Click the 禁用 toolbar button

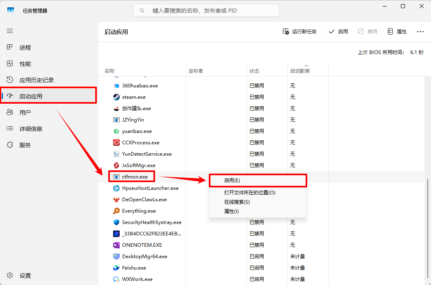click(368, 32)
